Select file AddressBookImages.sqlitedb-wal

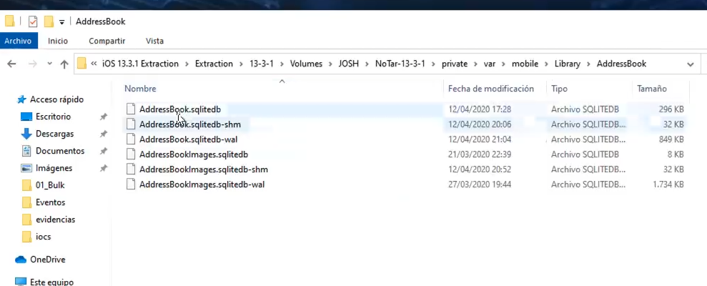[202, 184]
